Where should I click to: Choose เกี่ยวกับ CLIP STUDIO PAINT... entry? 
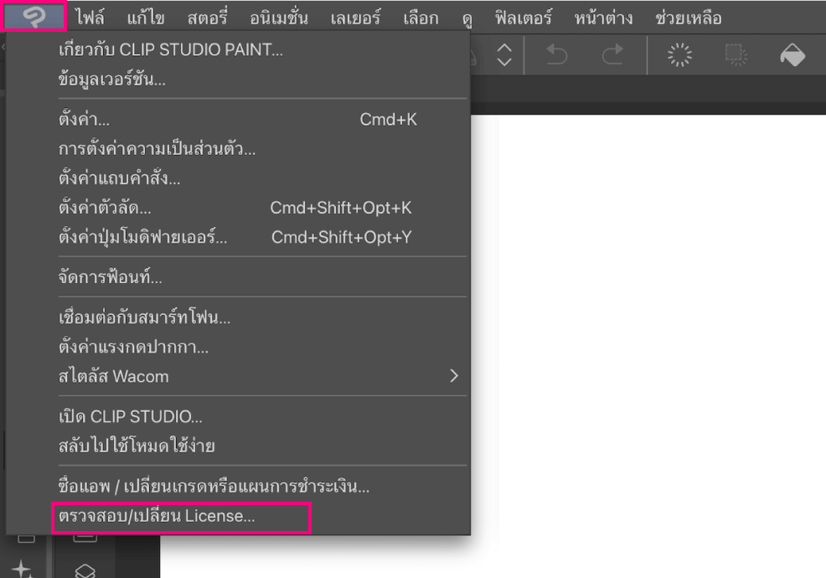pos(171,49)
